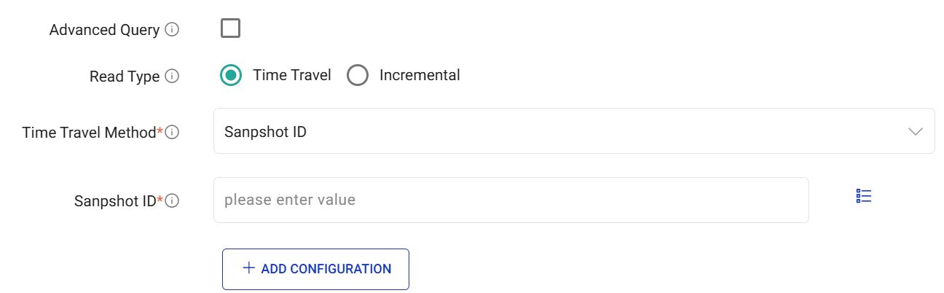Click the plus icon in Add Configuration
This screenshot has width=944, height=293.
pos(248,268)
